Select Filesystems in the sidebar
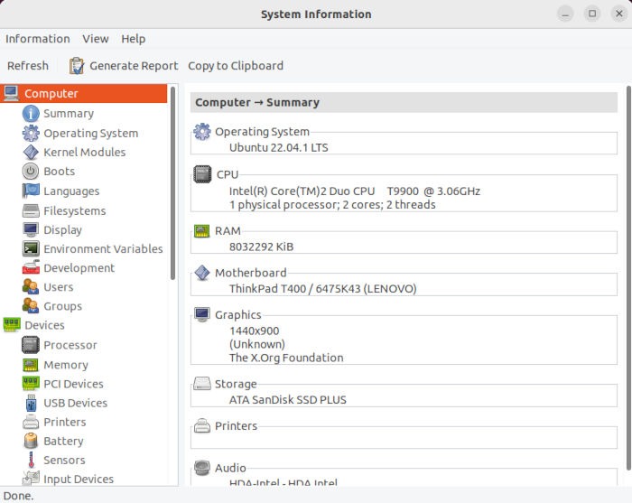632x503 pixels. [75, 210]
